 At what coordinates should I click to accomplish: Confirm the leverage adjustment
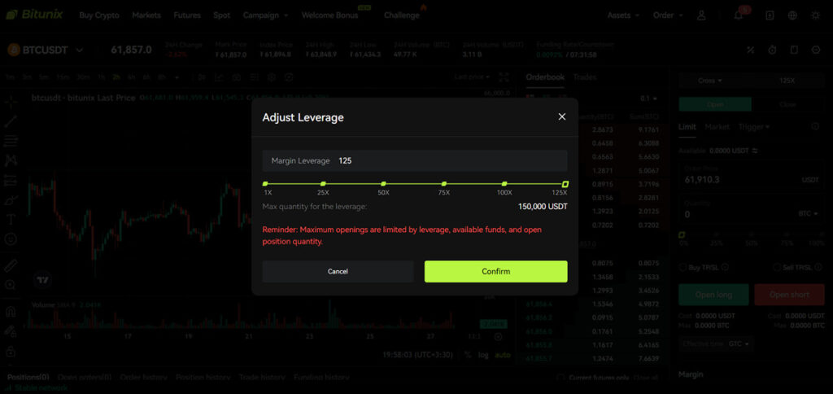(495, 271)
